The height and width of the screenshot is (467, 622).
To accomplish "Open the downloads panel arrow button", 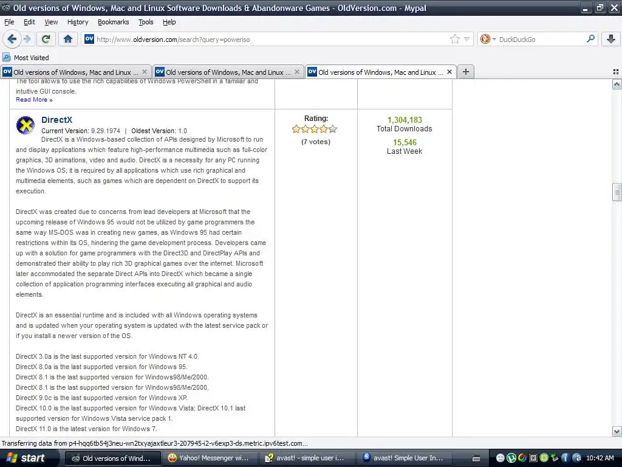I will pos(611,39).
